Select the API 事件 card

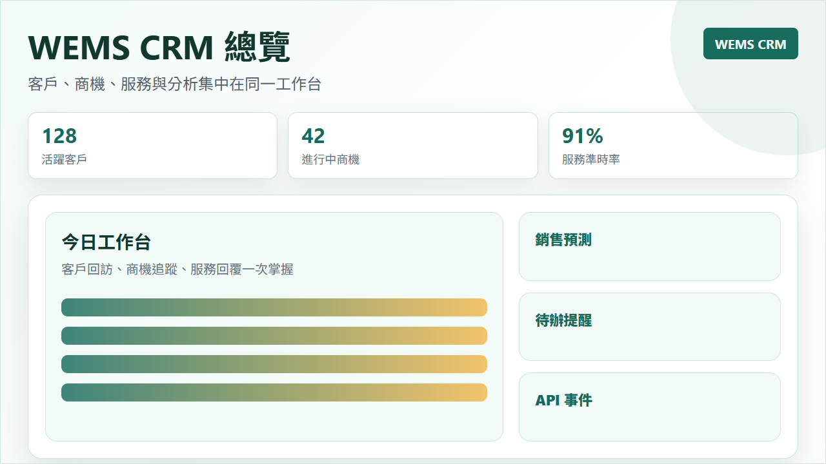click(650, 407)
